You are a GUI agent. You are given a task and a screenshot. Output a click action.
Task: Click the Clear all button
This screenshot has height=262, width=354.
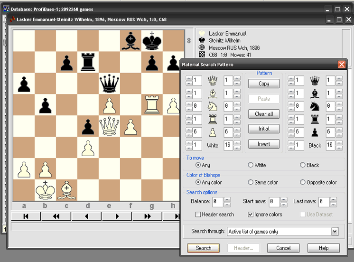pyautogui.click(x=264, y=114)
